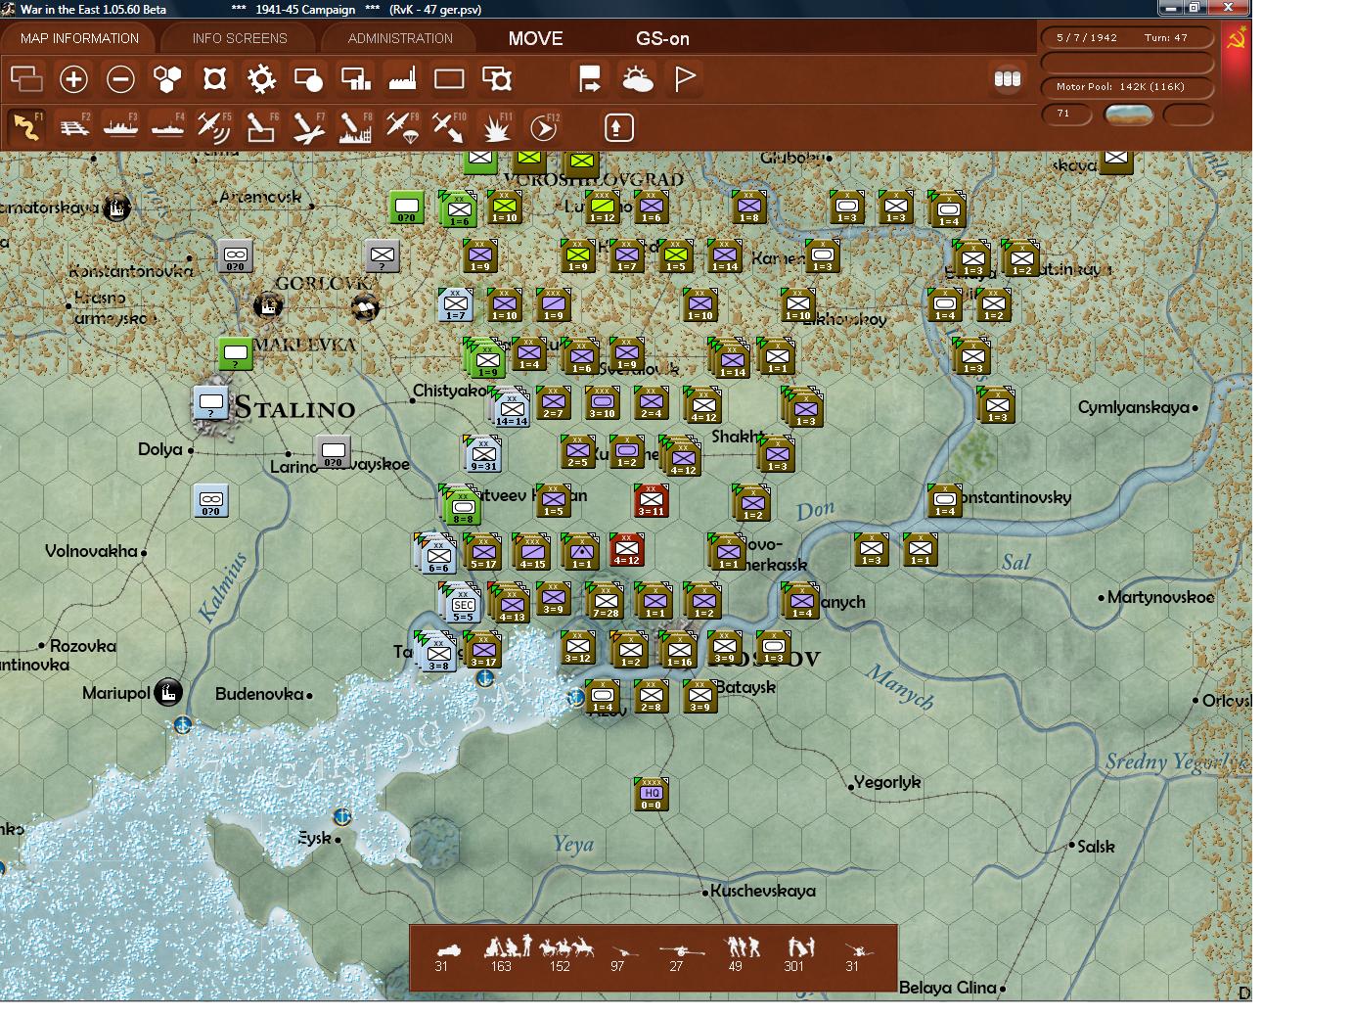The width and height of the screenshot is (1353, 1015).
Task: Click the count 301 in bottom panel
Action: click(x=793, y=966)
